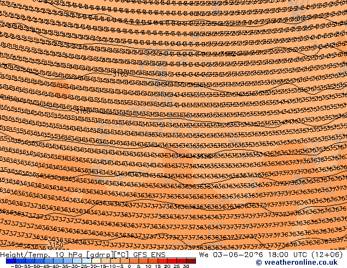Click the weatheronline.co.uk copyright text

[x=297, y=263]
